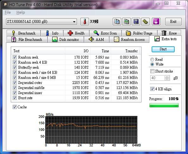
Task: Switch to the Info tab
Action: tap(52, 33)
